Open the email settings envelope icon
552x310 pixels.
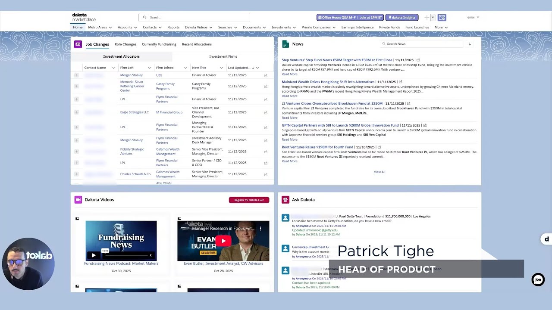point(442,17)
